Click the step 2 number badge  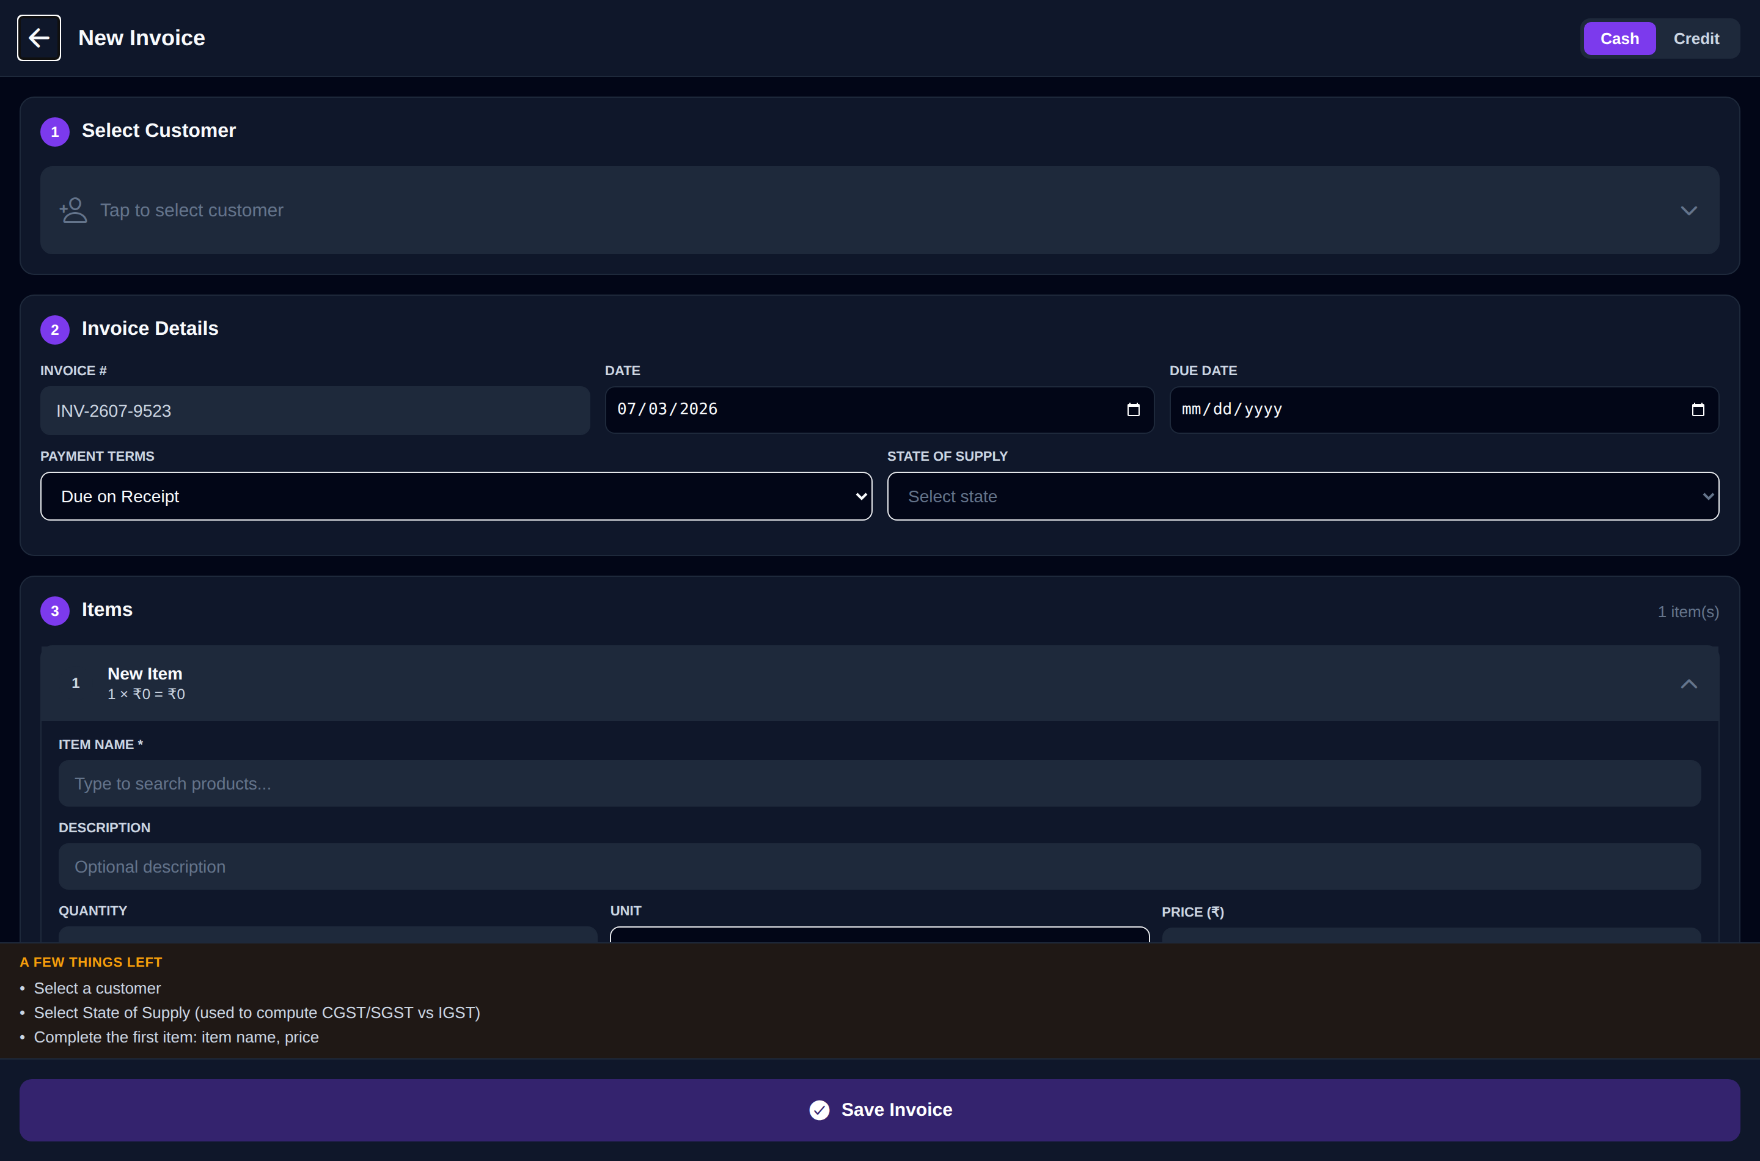click(x=55, y=329)
